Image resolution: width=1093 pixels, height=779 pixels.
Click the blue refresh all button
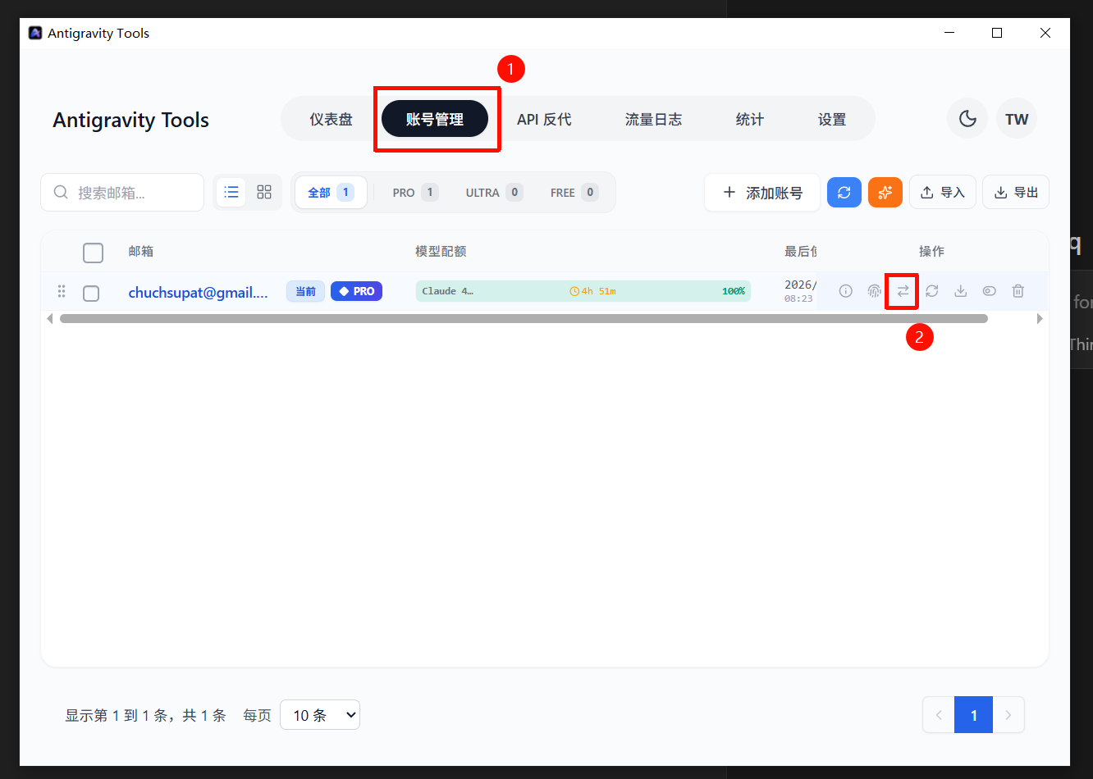point(844,193)
